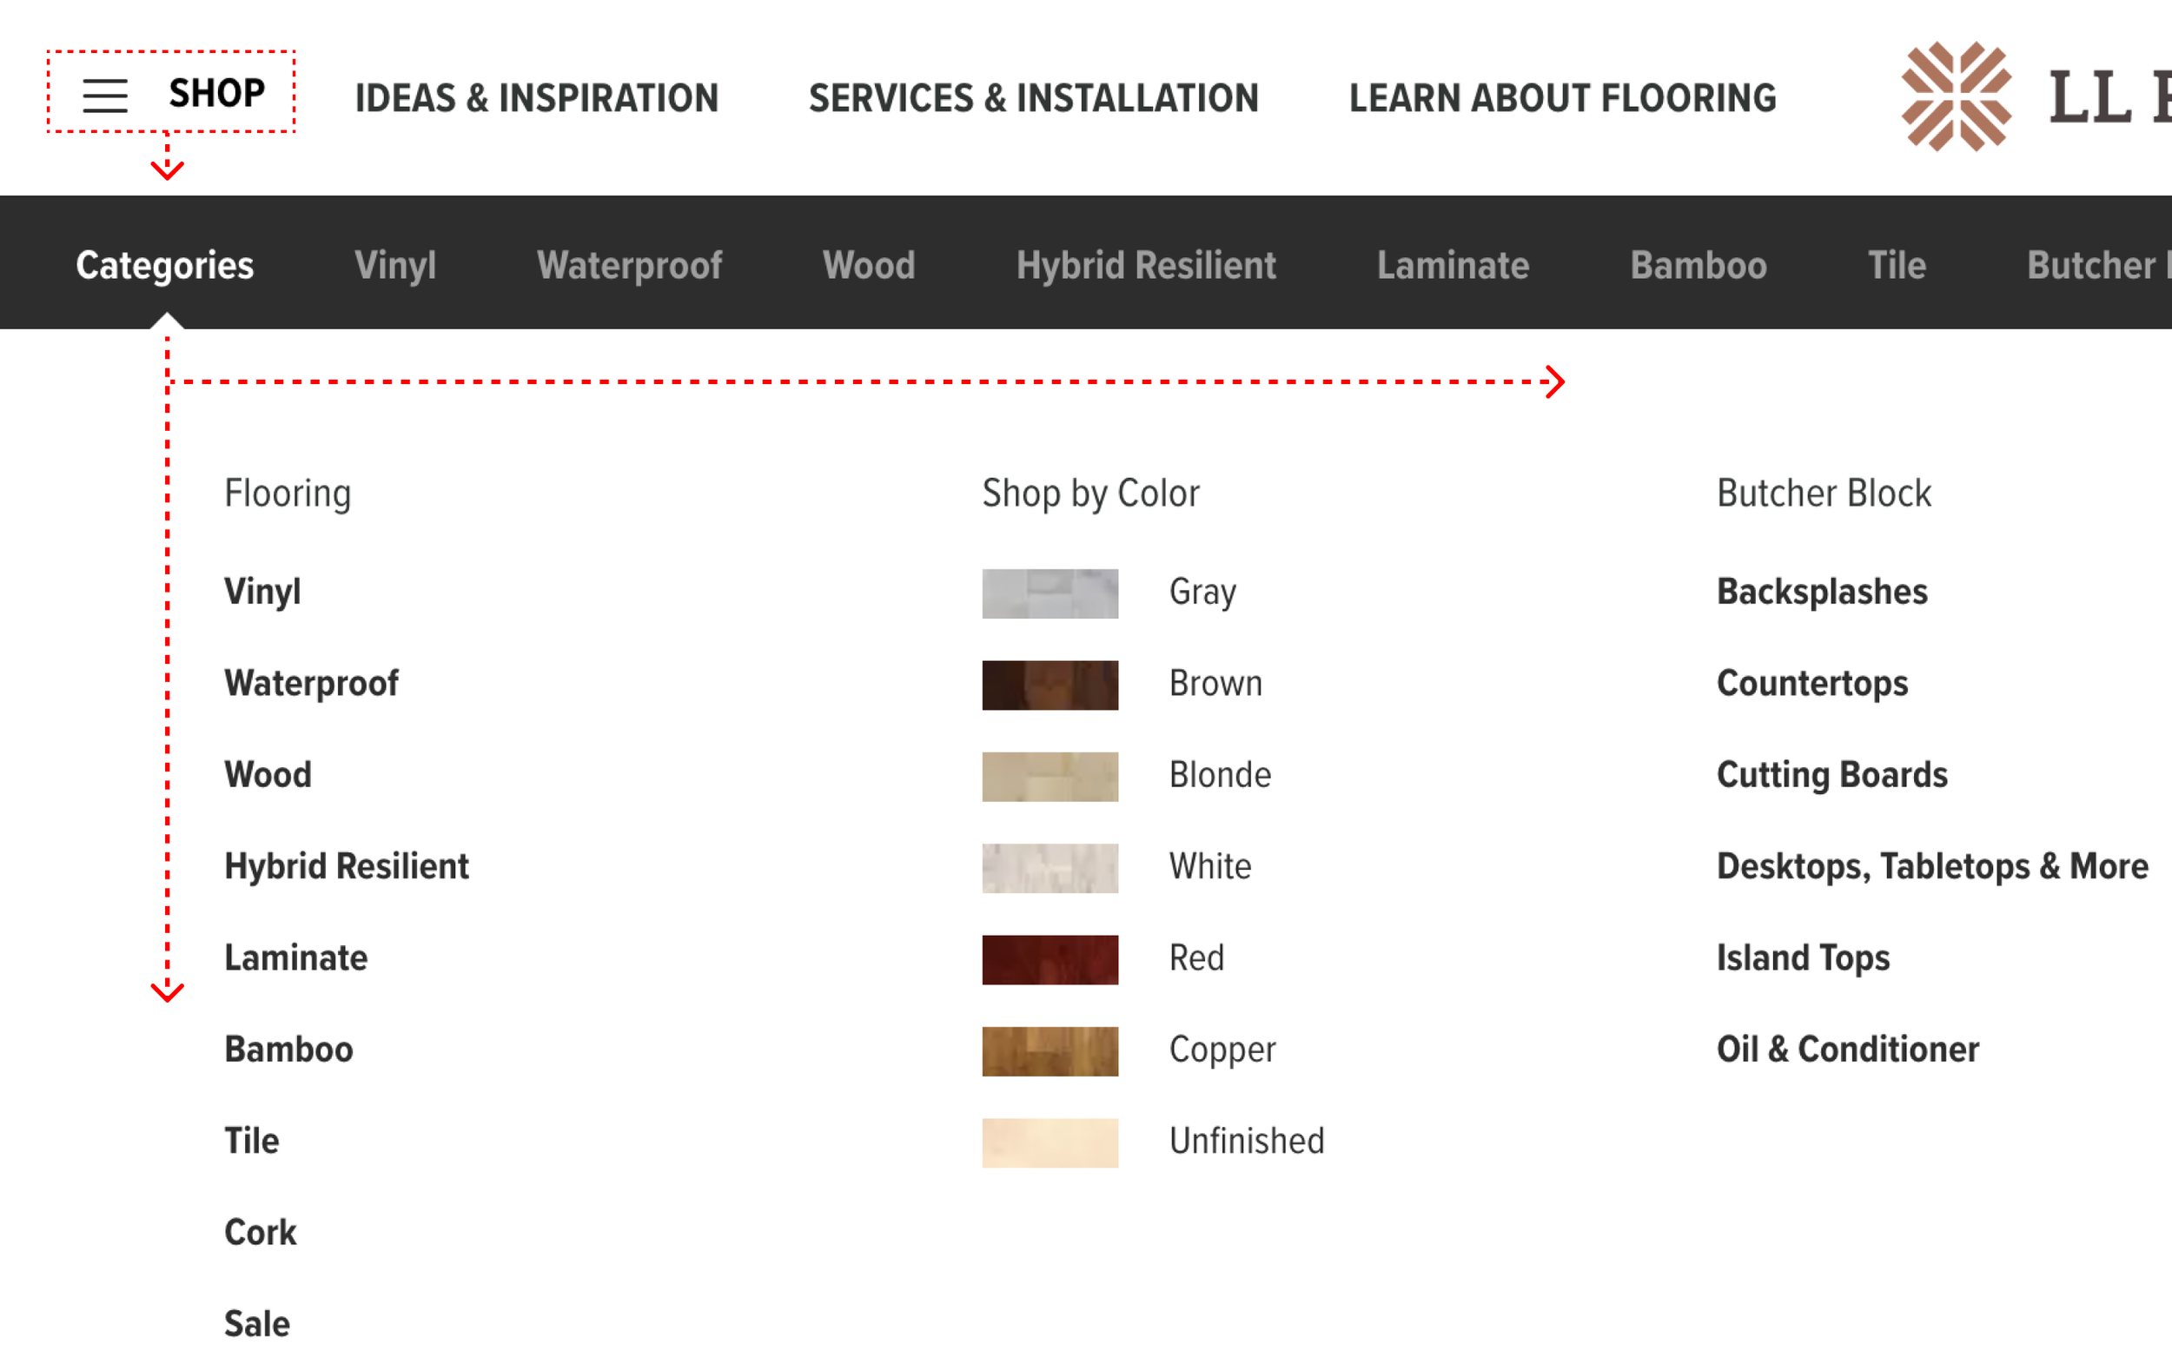Select the Gray color swatch

(x=1050, y=593)
